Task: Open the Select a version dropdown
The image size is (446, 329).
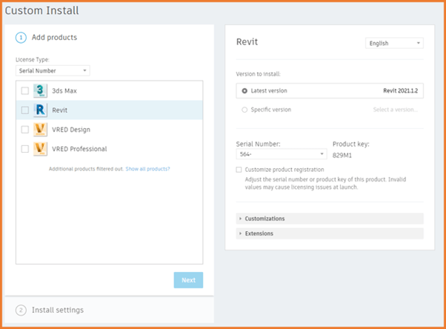Action: click(x=396, y=110)
